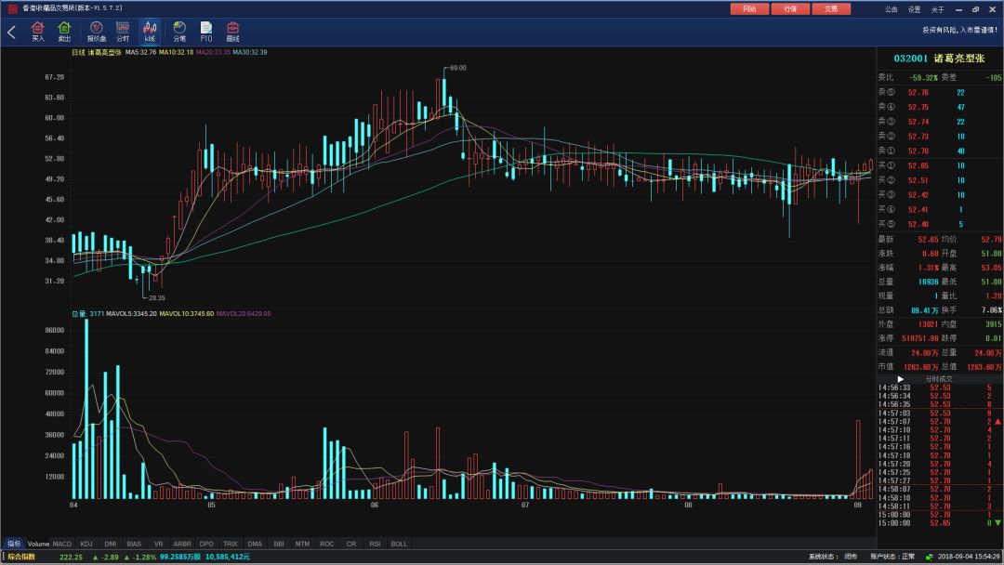
Task: Click the red app logo icon
Action: (x=12, y=8)
